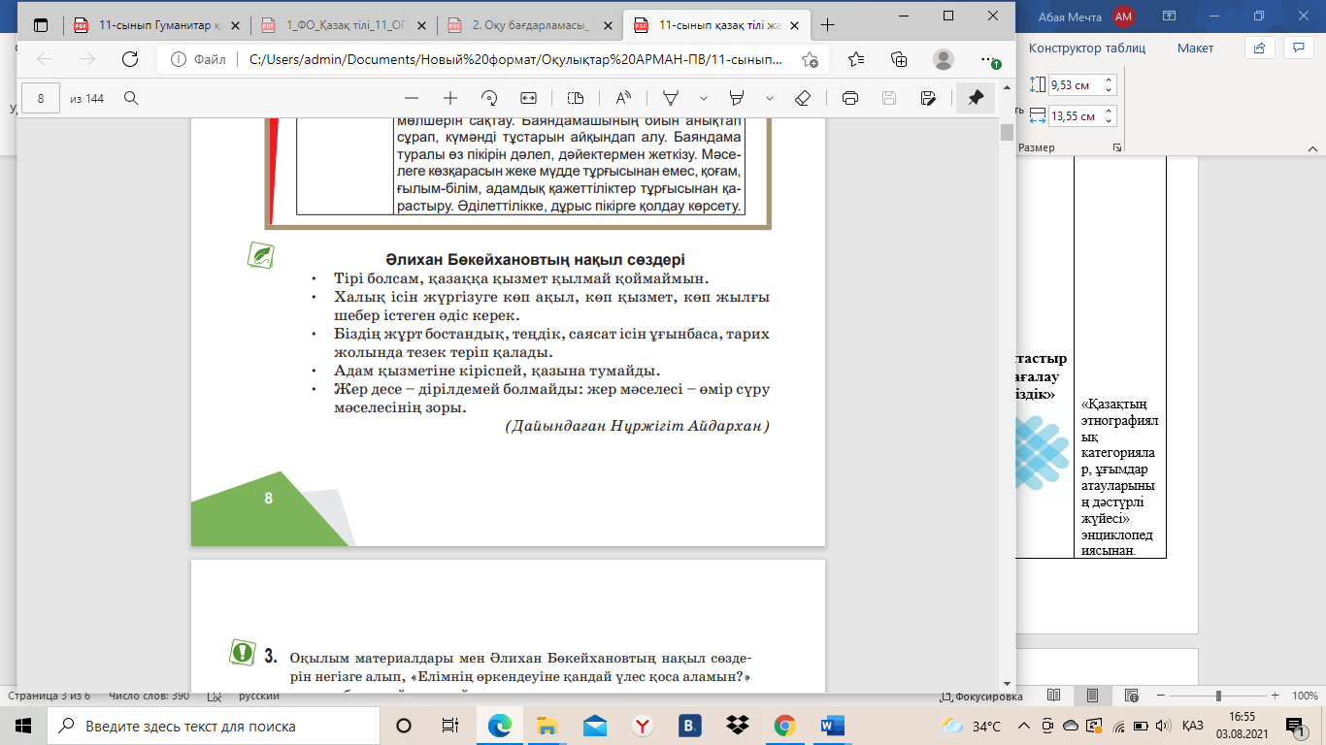Image resolution: width=1326 pixels, height=745 pixels.
Task: Open Edge Settings and more menu
Action: 988,59
